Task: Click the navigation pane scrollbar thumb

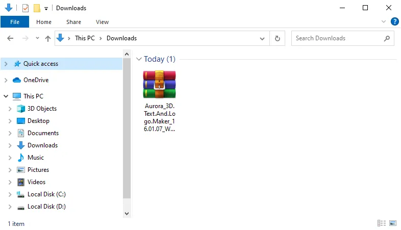Action: [x=127, y=129]
